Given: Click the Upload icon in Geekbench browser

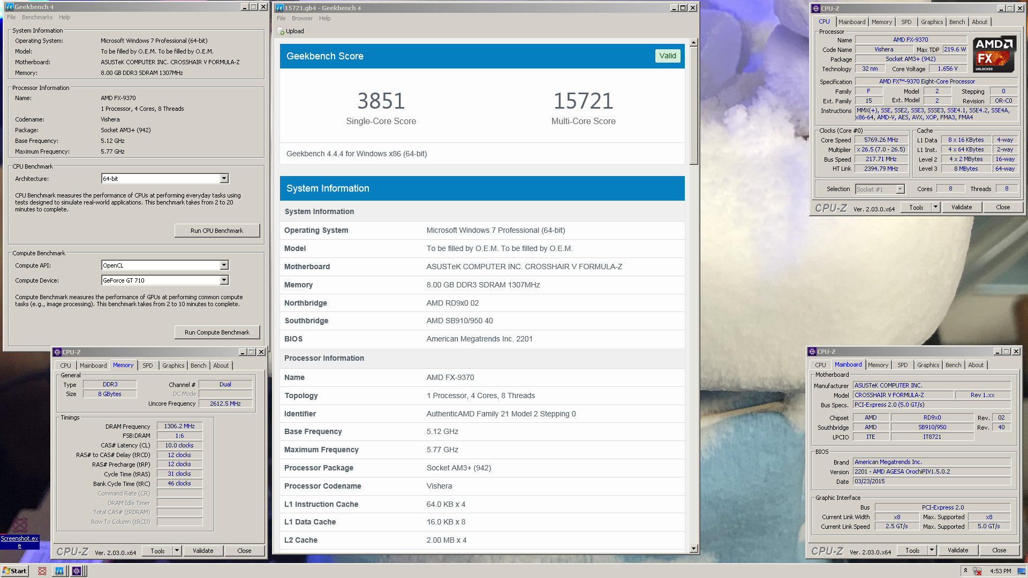Looking at the screenshot, I should pos(281,31).
